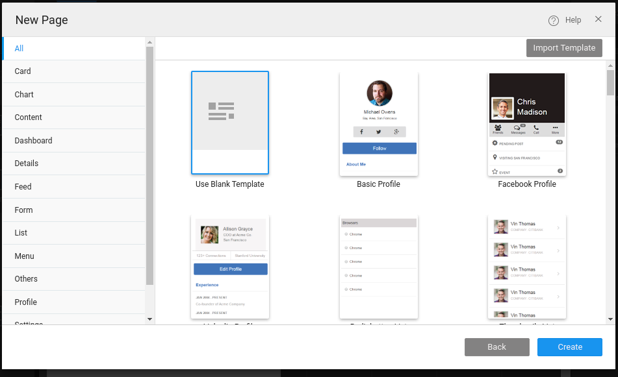Click template gallery scroll-down arrow
The width and height of the screenshot is (618, 377).
point(610,319)
